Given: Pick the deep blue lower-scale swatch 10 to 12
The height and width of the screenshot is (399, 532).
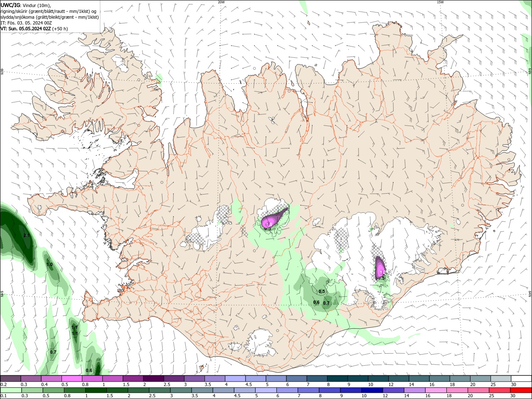Looking at the screenshot, I should coord(372,390).
